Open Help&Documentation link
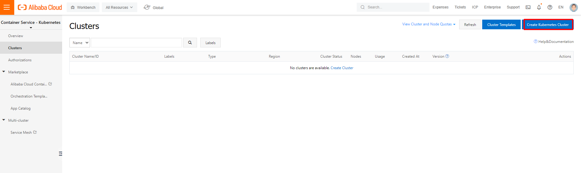Screen dimensions: 581x173 [554, 42]
